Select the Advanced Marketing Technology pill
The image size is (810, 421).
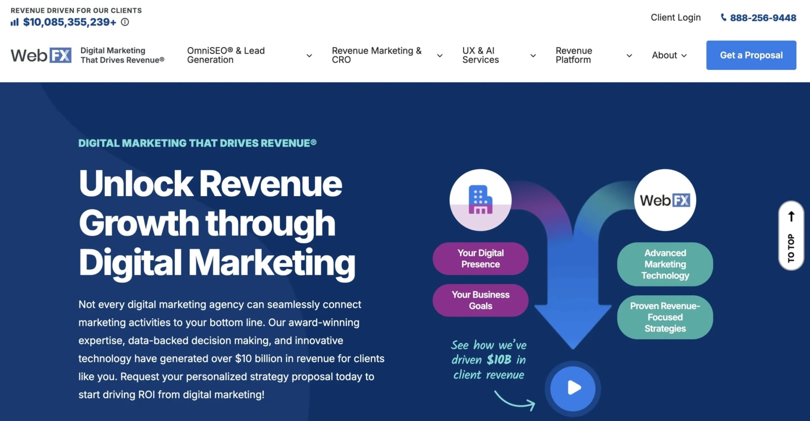pyautogui.click(x=665, y=264)
